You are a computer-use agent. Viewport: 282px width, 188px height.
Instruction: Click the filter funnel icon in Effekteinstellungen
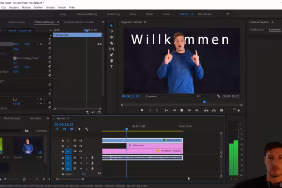(x=87, y=112)
